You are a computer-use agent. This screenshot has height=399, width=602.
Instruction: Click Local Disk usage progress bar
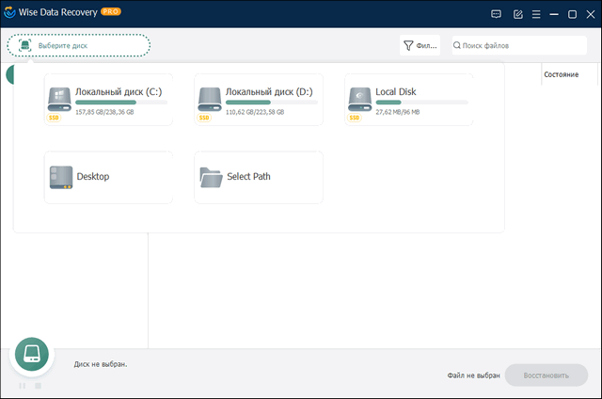(421, 103)
